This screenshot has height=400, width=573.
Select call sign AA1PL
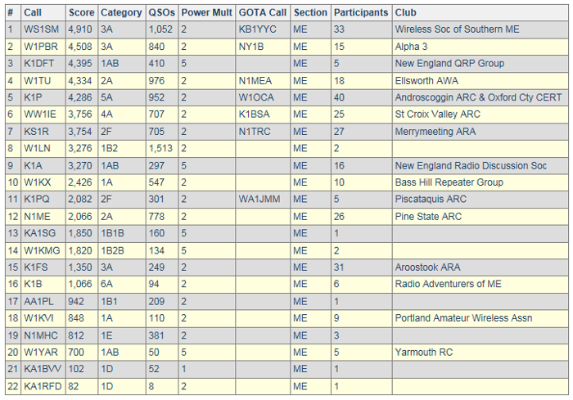pos(38,301)
